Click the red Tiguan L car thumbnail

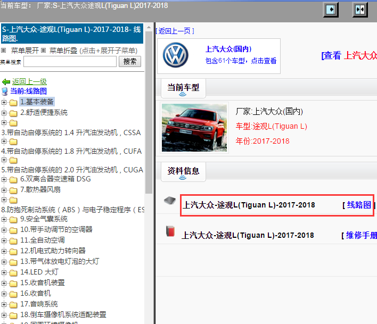click(x=194, y=128)
